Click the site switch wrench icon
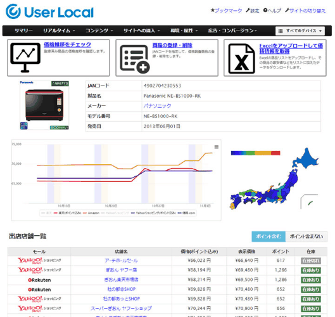This screenshot has width=335, height=317. (x=287, y=10)
